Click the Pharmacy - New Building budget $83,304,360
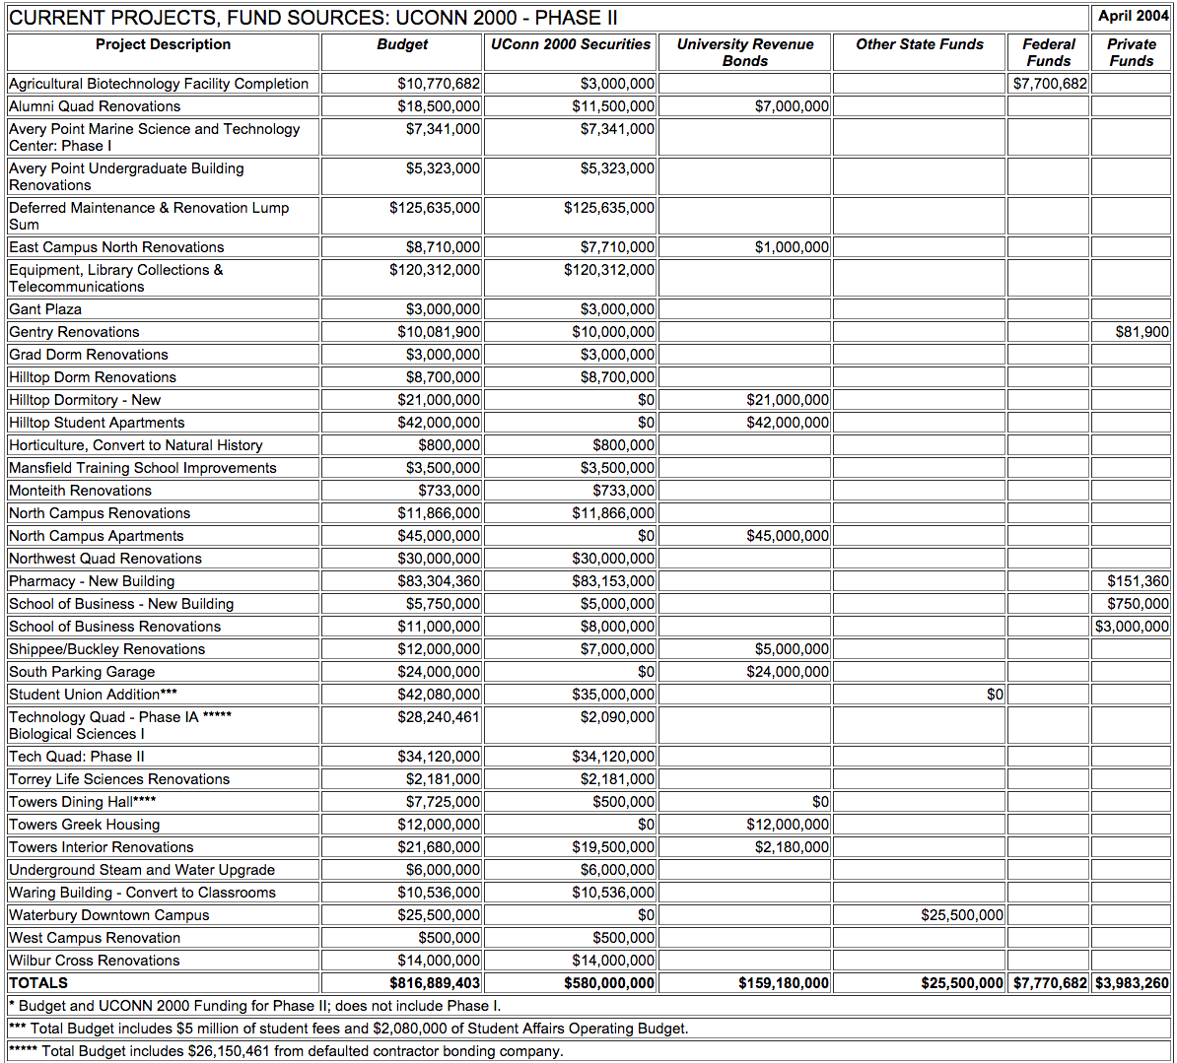The width and height of the screenshot is (1177, 1063). point(439,581)
